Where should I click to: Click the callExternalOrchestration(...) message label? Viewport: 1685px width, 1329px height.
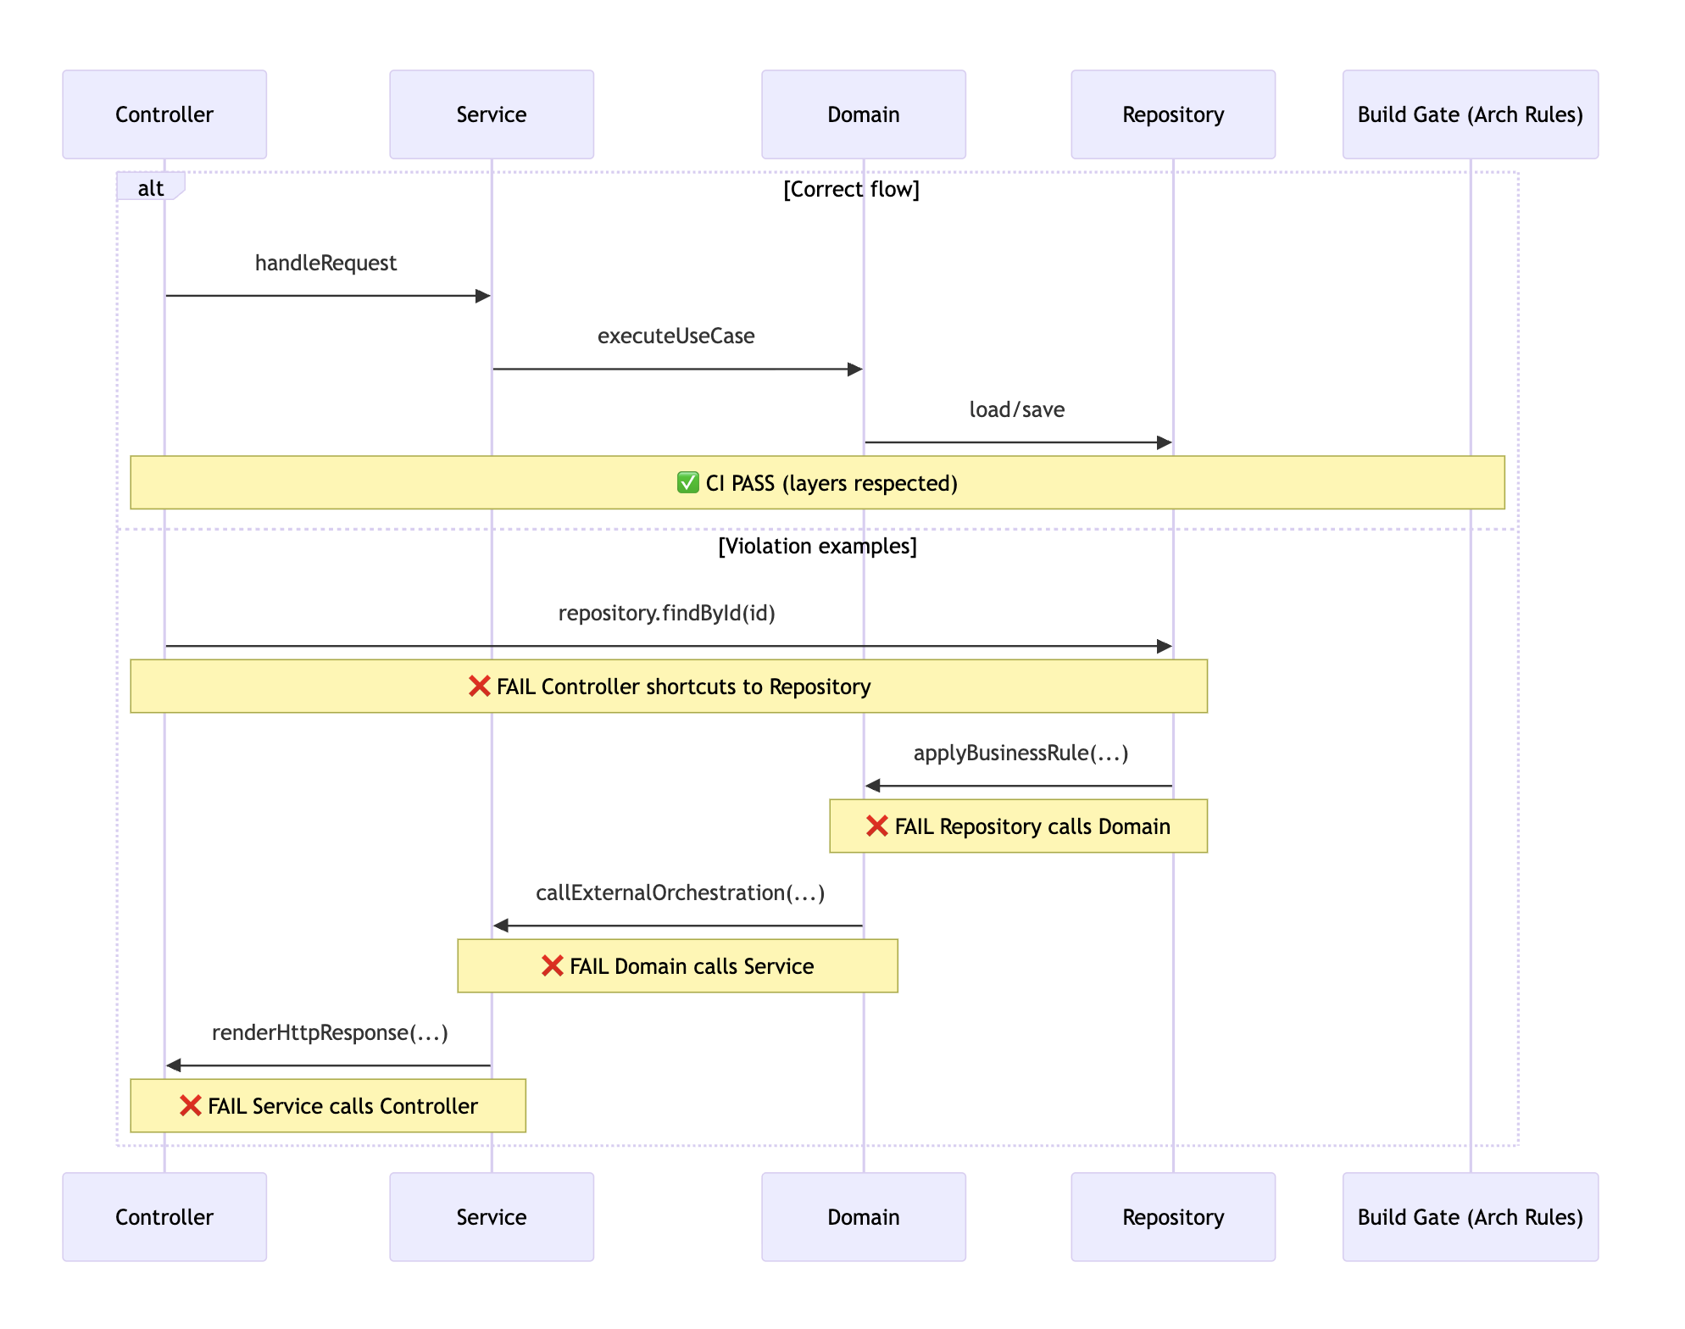(x=680, y=892)
